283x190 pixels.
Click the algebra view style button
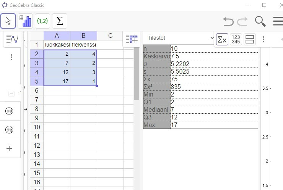click(x=12, y=39)
